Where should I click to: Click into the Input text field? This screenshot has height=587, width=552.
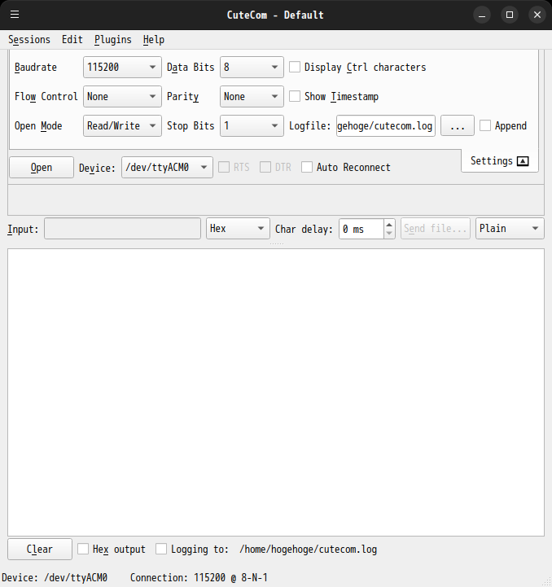coord(122,228)
